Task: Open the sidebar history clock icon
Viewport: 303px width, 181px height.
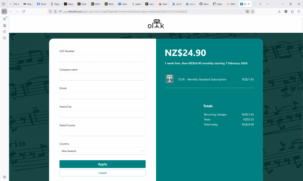Action: (4, 32)
